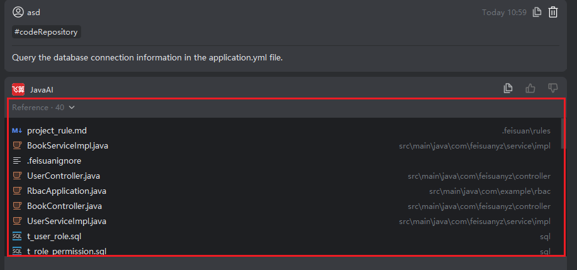Give thumbs down to JavaAI response

(552, 89)
